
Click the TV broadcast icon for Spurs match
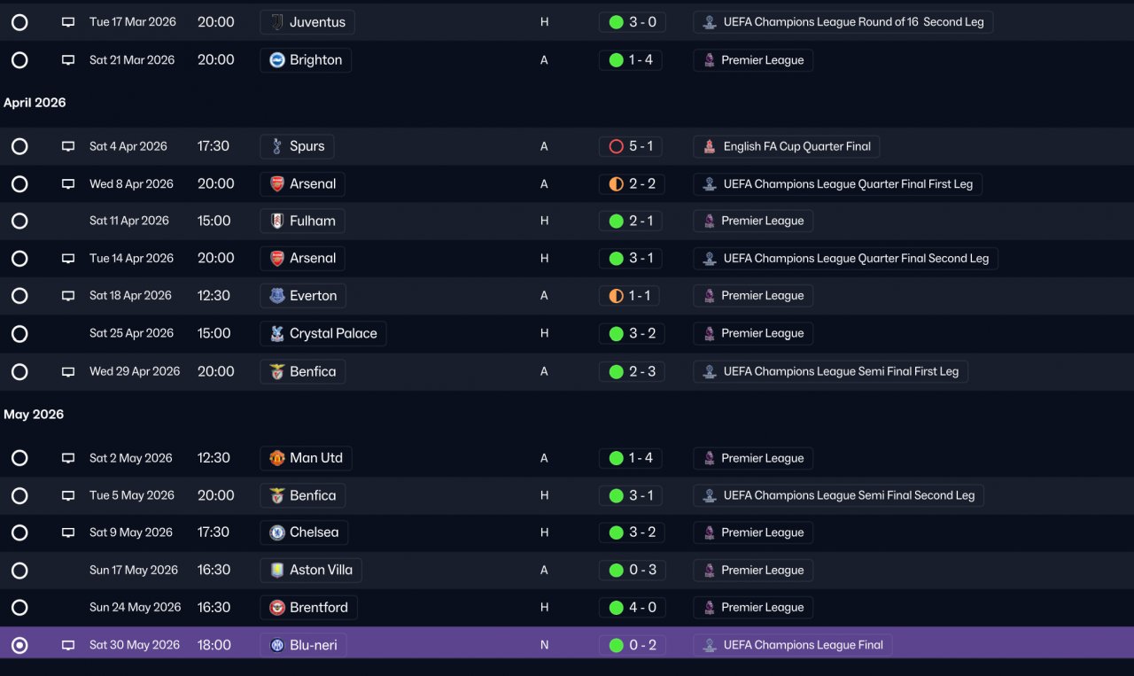pos(68,147)
